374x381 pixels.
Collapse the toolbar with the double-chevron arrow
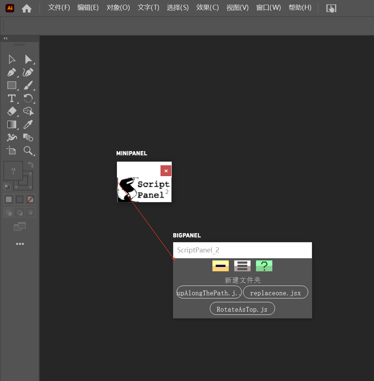point(5,38)
